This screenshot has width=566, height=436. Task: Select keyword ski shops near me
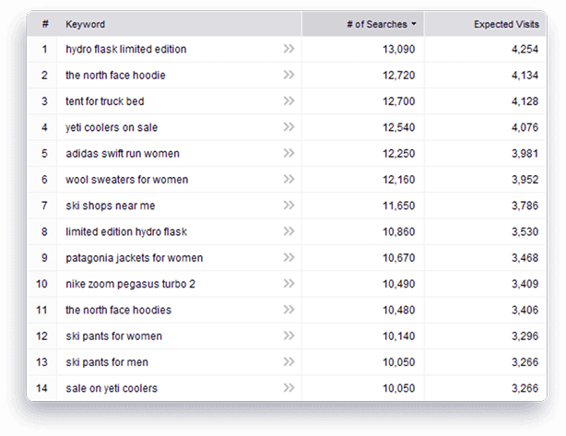click(110, 206)
